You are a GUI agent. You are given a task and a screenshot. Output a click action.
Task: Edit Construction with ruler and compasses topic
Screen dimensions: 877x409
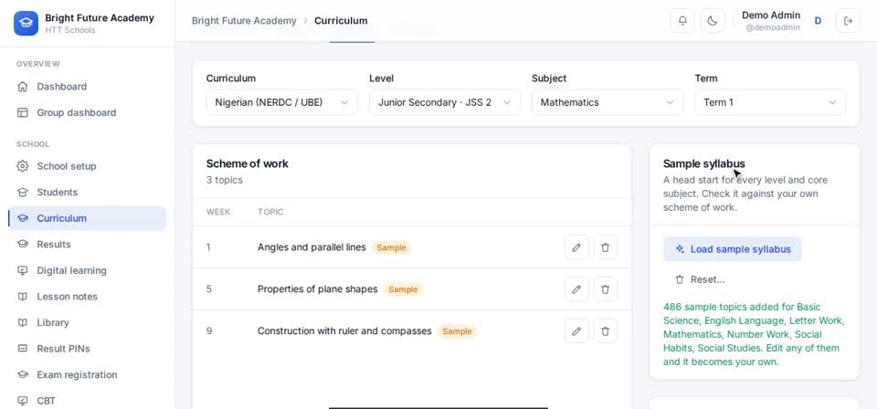(x=576, y=331)
